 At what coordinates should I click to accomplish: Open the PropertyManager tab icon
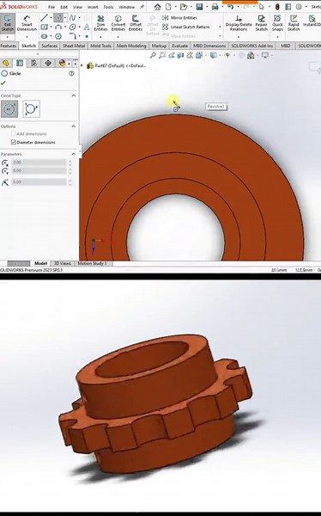(x=20, y=63)
